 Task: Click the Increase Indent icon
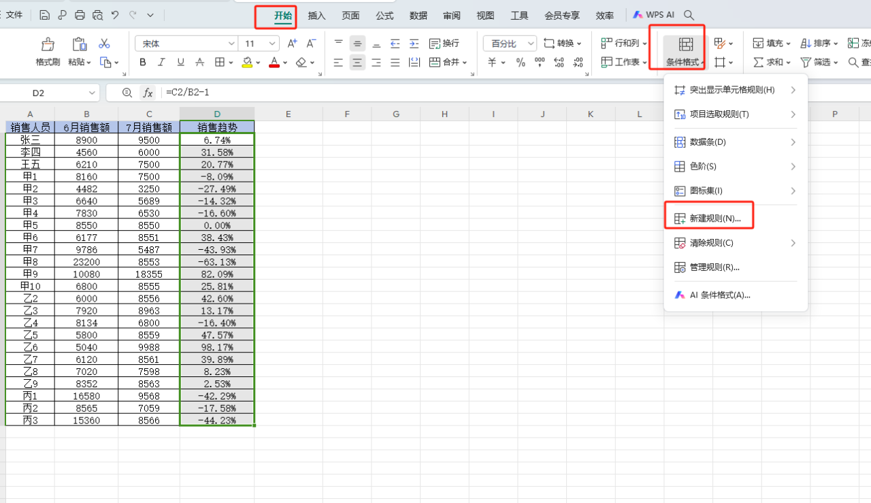414,44
